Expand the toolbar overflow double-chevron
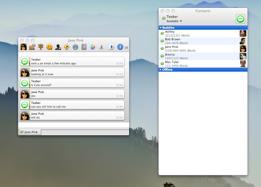 (126, 47)
